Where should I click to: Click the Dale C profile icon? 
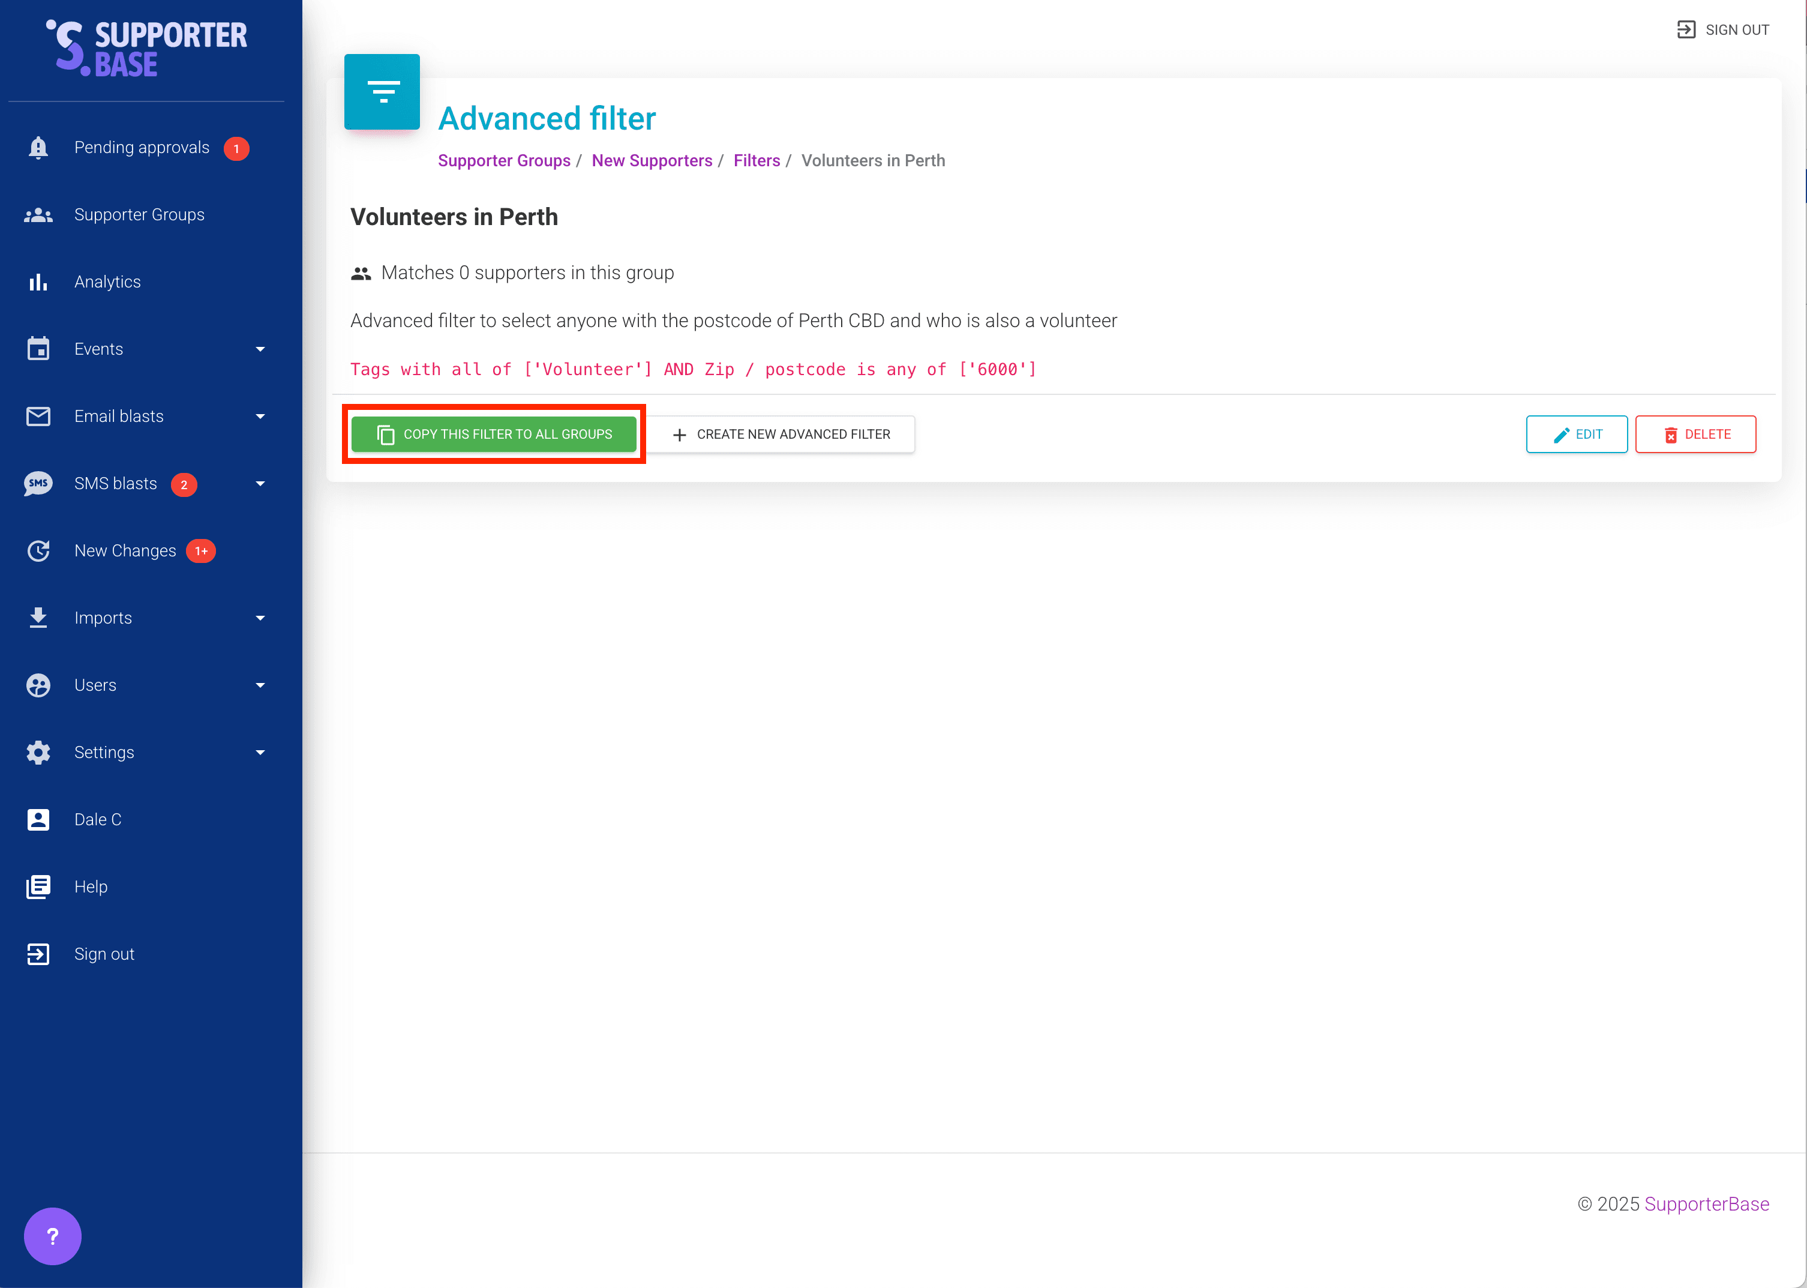click(38, 819)
